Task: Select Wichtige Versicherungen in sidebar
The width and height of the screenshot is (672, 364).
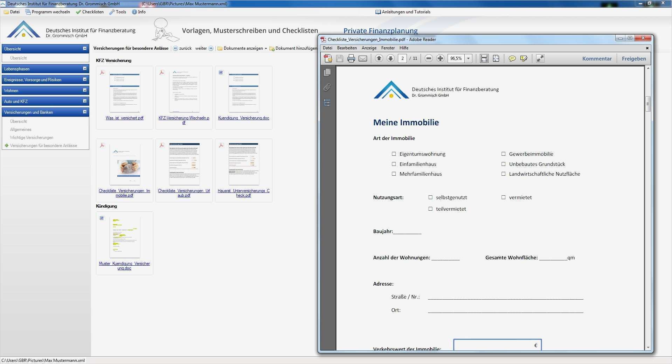Action: [x=32, y=138]
